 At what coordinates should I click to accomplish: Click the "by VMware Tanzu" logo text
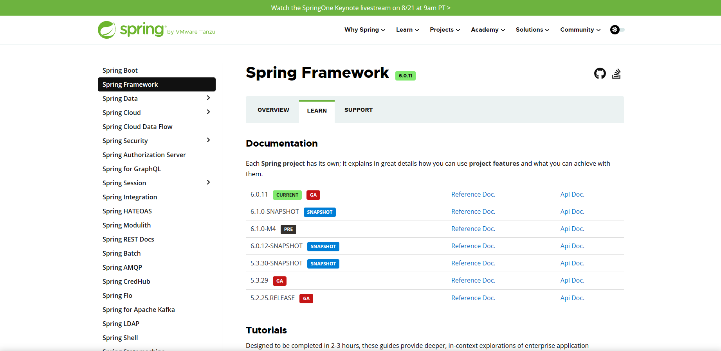click(191, 32)
